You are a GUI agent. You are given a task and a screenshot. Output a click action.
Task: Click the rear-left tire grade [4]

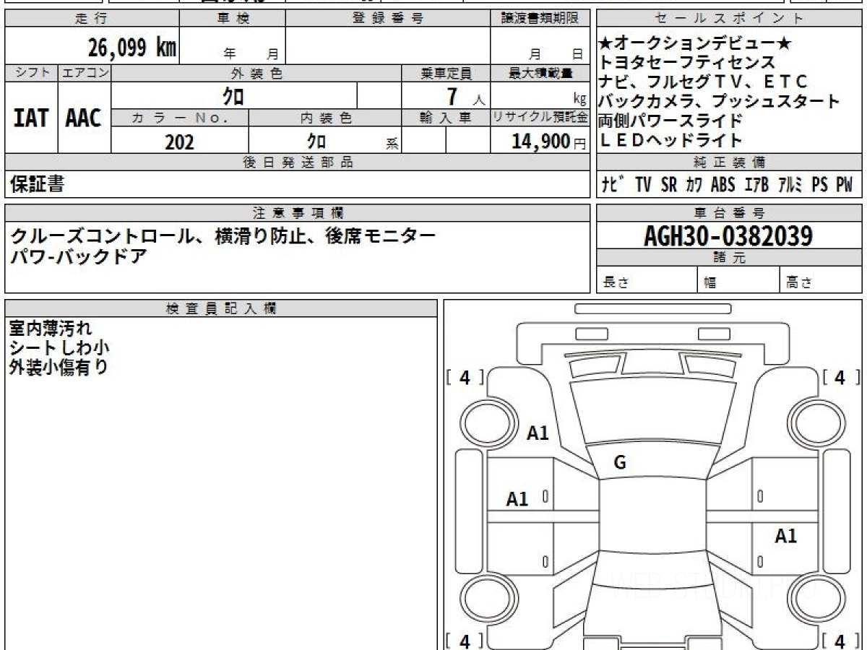(465, 641)
